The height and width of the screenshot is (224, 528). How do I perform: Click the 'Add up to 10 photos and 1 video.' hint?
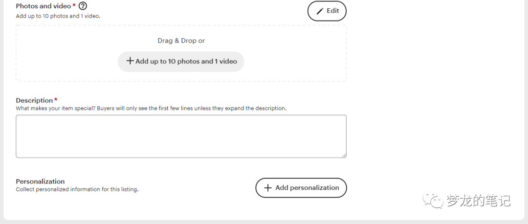pyautogui.click(x=58, y=16)
